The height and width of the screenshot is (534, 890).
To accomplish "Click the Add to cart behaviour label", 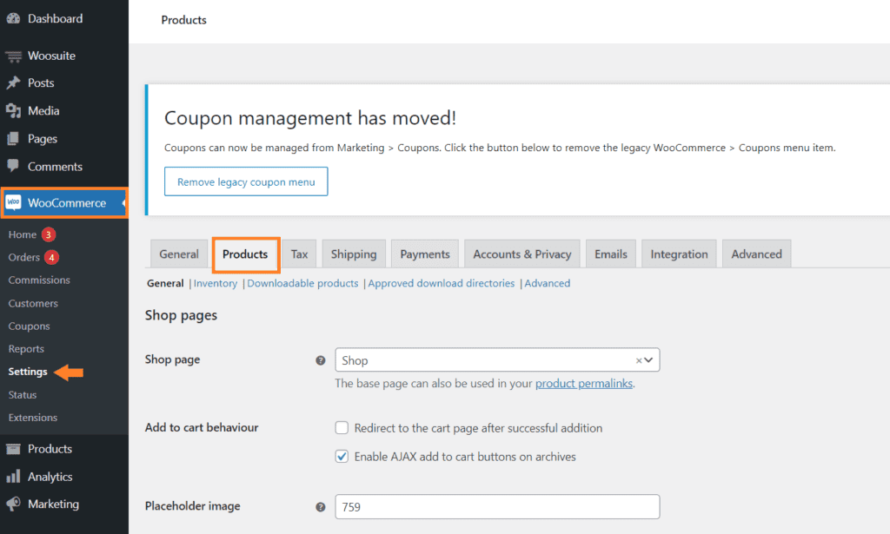I will [x=202, y=427].
